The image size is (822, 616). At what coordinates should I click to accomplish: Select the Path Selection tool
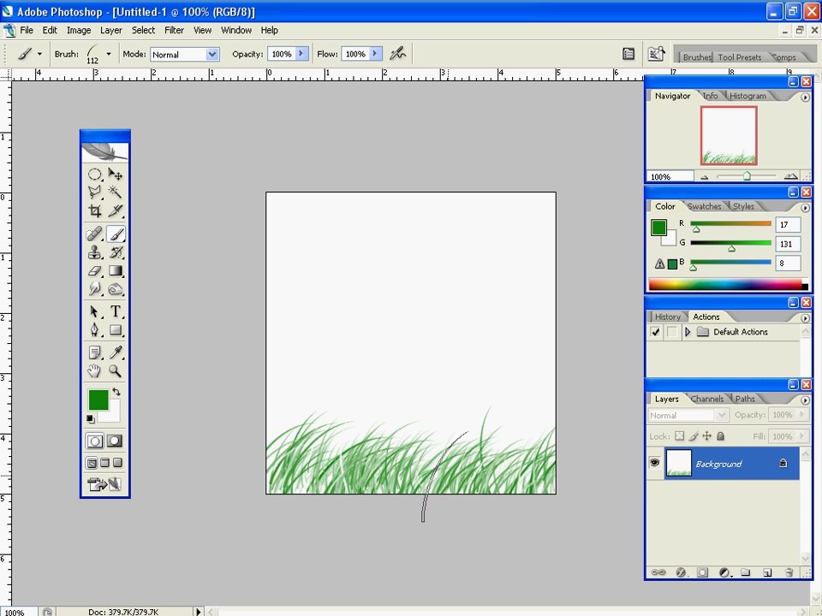tap(94, 311)
